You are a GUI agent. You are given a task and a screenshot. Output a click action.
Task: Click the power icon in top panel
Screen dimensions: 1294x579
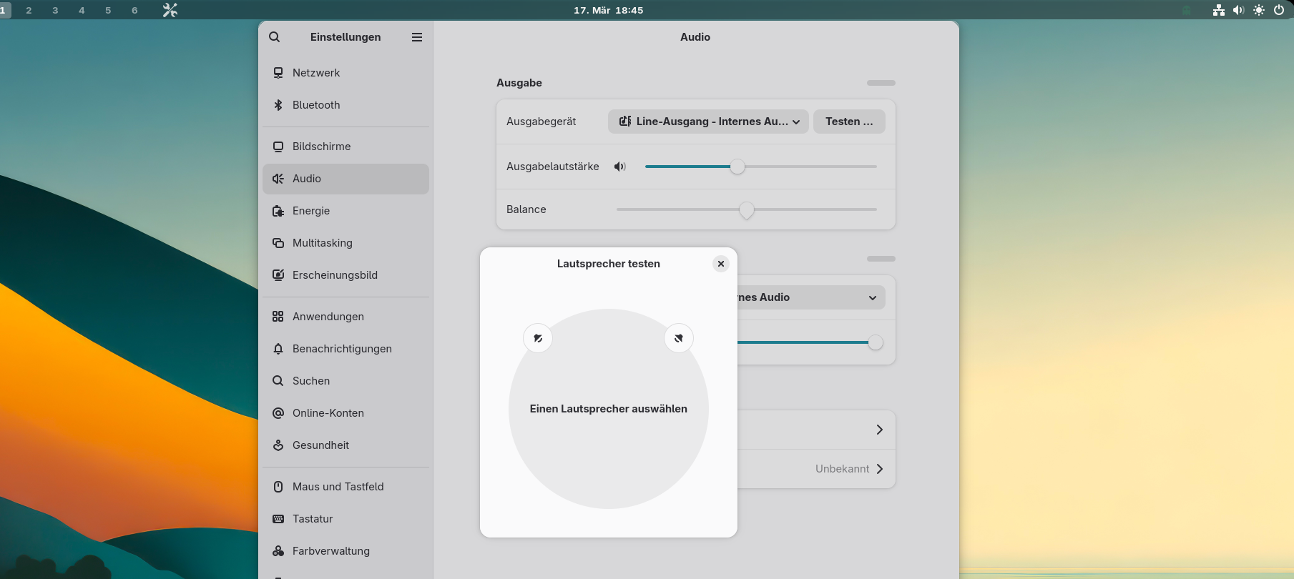click(1279, 10)
